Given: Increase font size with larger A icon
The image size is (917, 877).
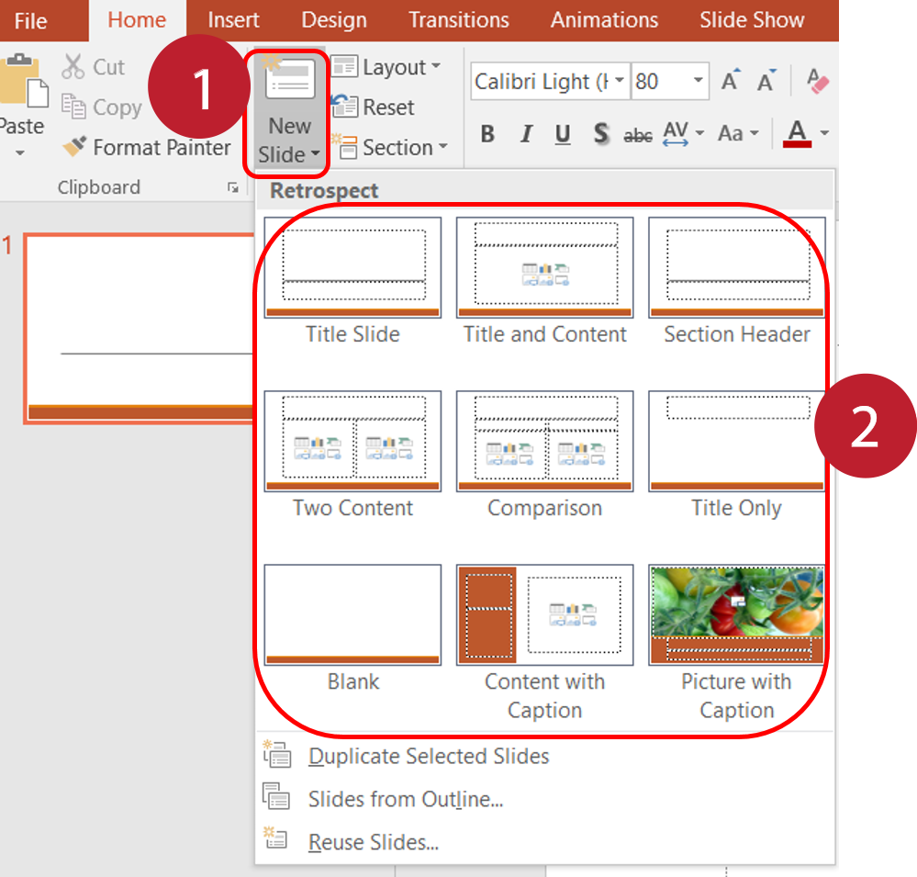Looking at the screenshot, I should point(731,81).
